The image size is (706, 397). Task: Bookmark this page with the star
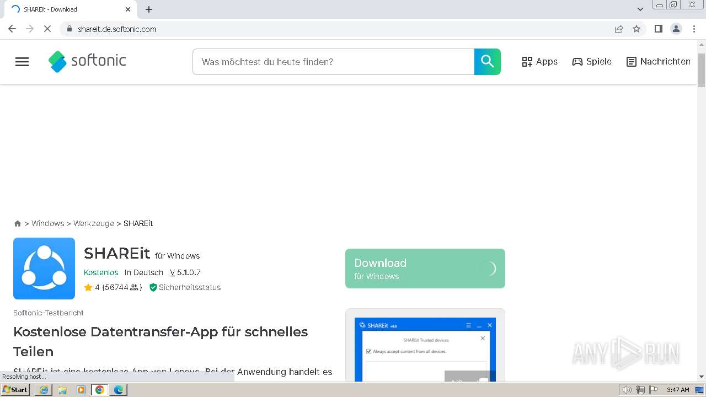tap(637, 29)
